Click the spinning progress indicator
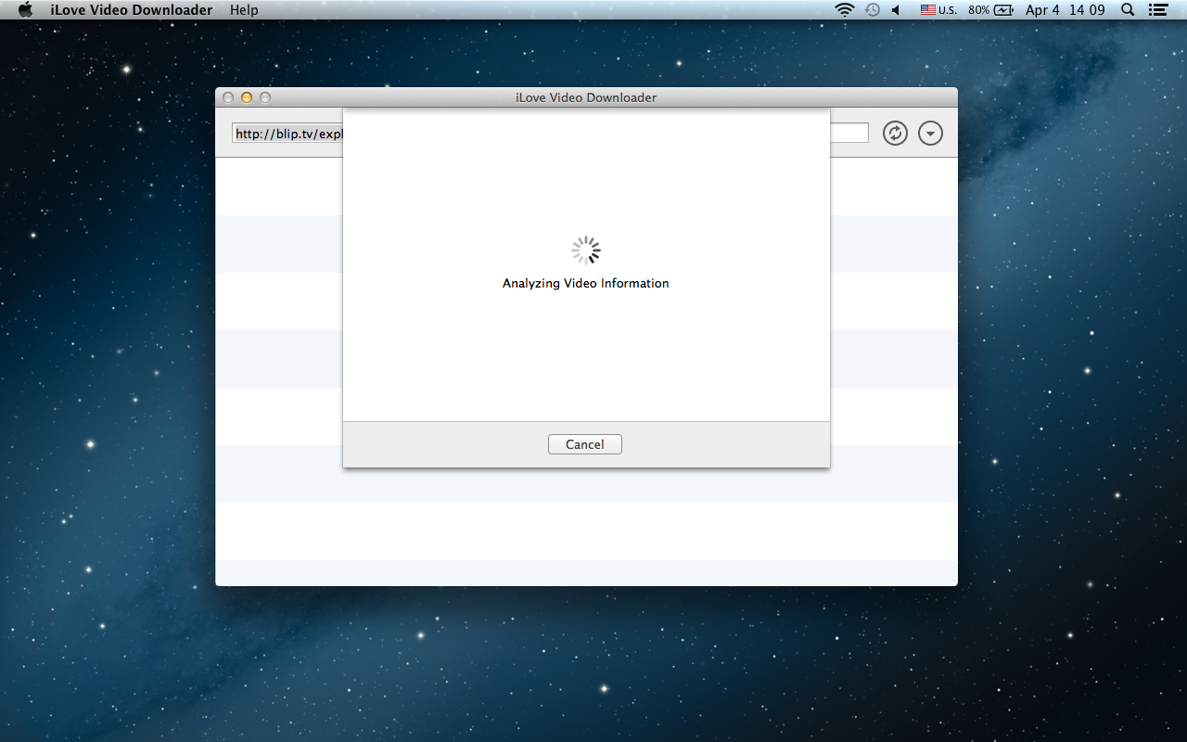 (586, 250)
